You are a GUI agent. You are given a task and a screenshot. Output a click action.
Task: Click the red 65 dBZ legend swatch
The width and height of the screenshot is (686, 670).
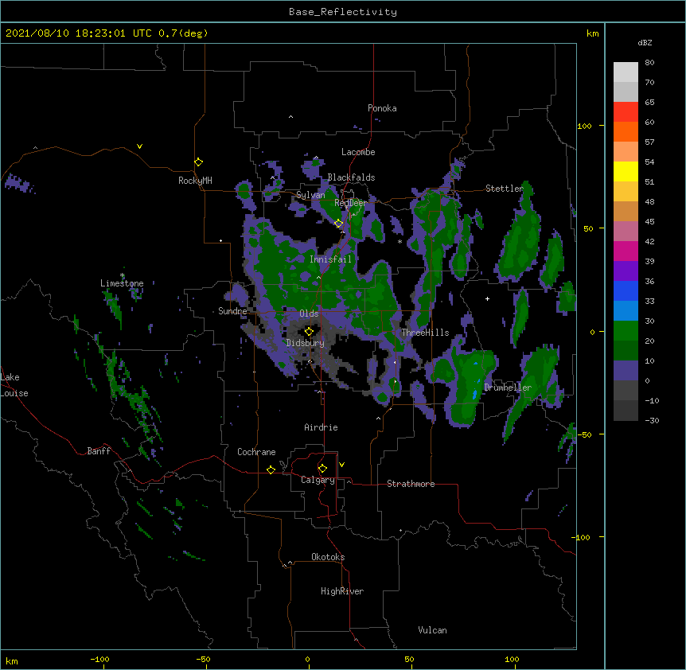[626, 111]
